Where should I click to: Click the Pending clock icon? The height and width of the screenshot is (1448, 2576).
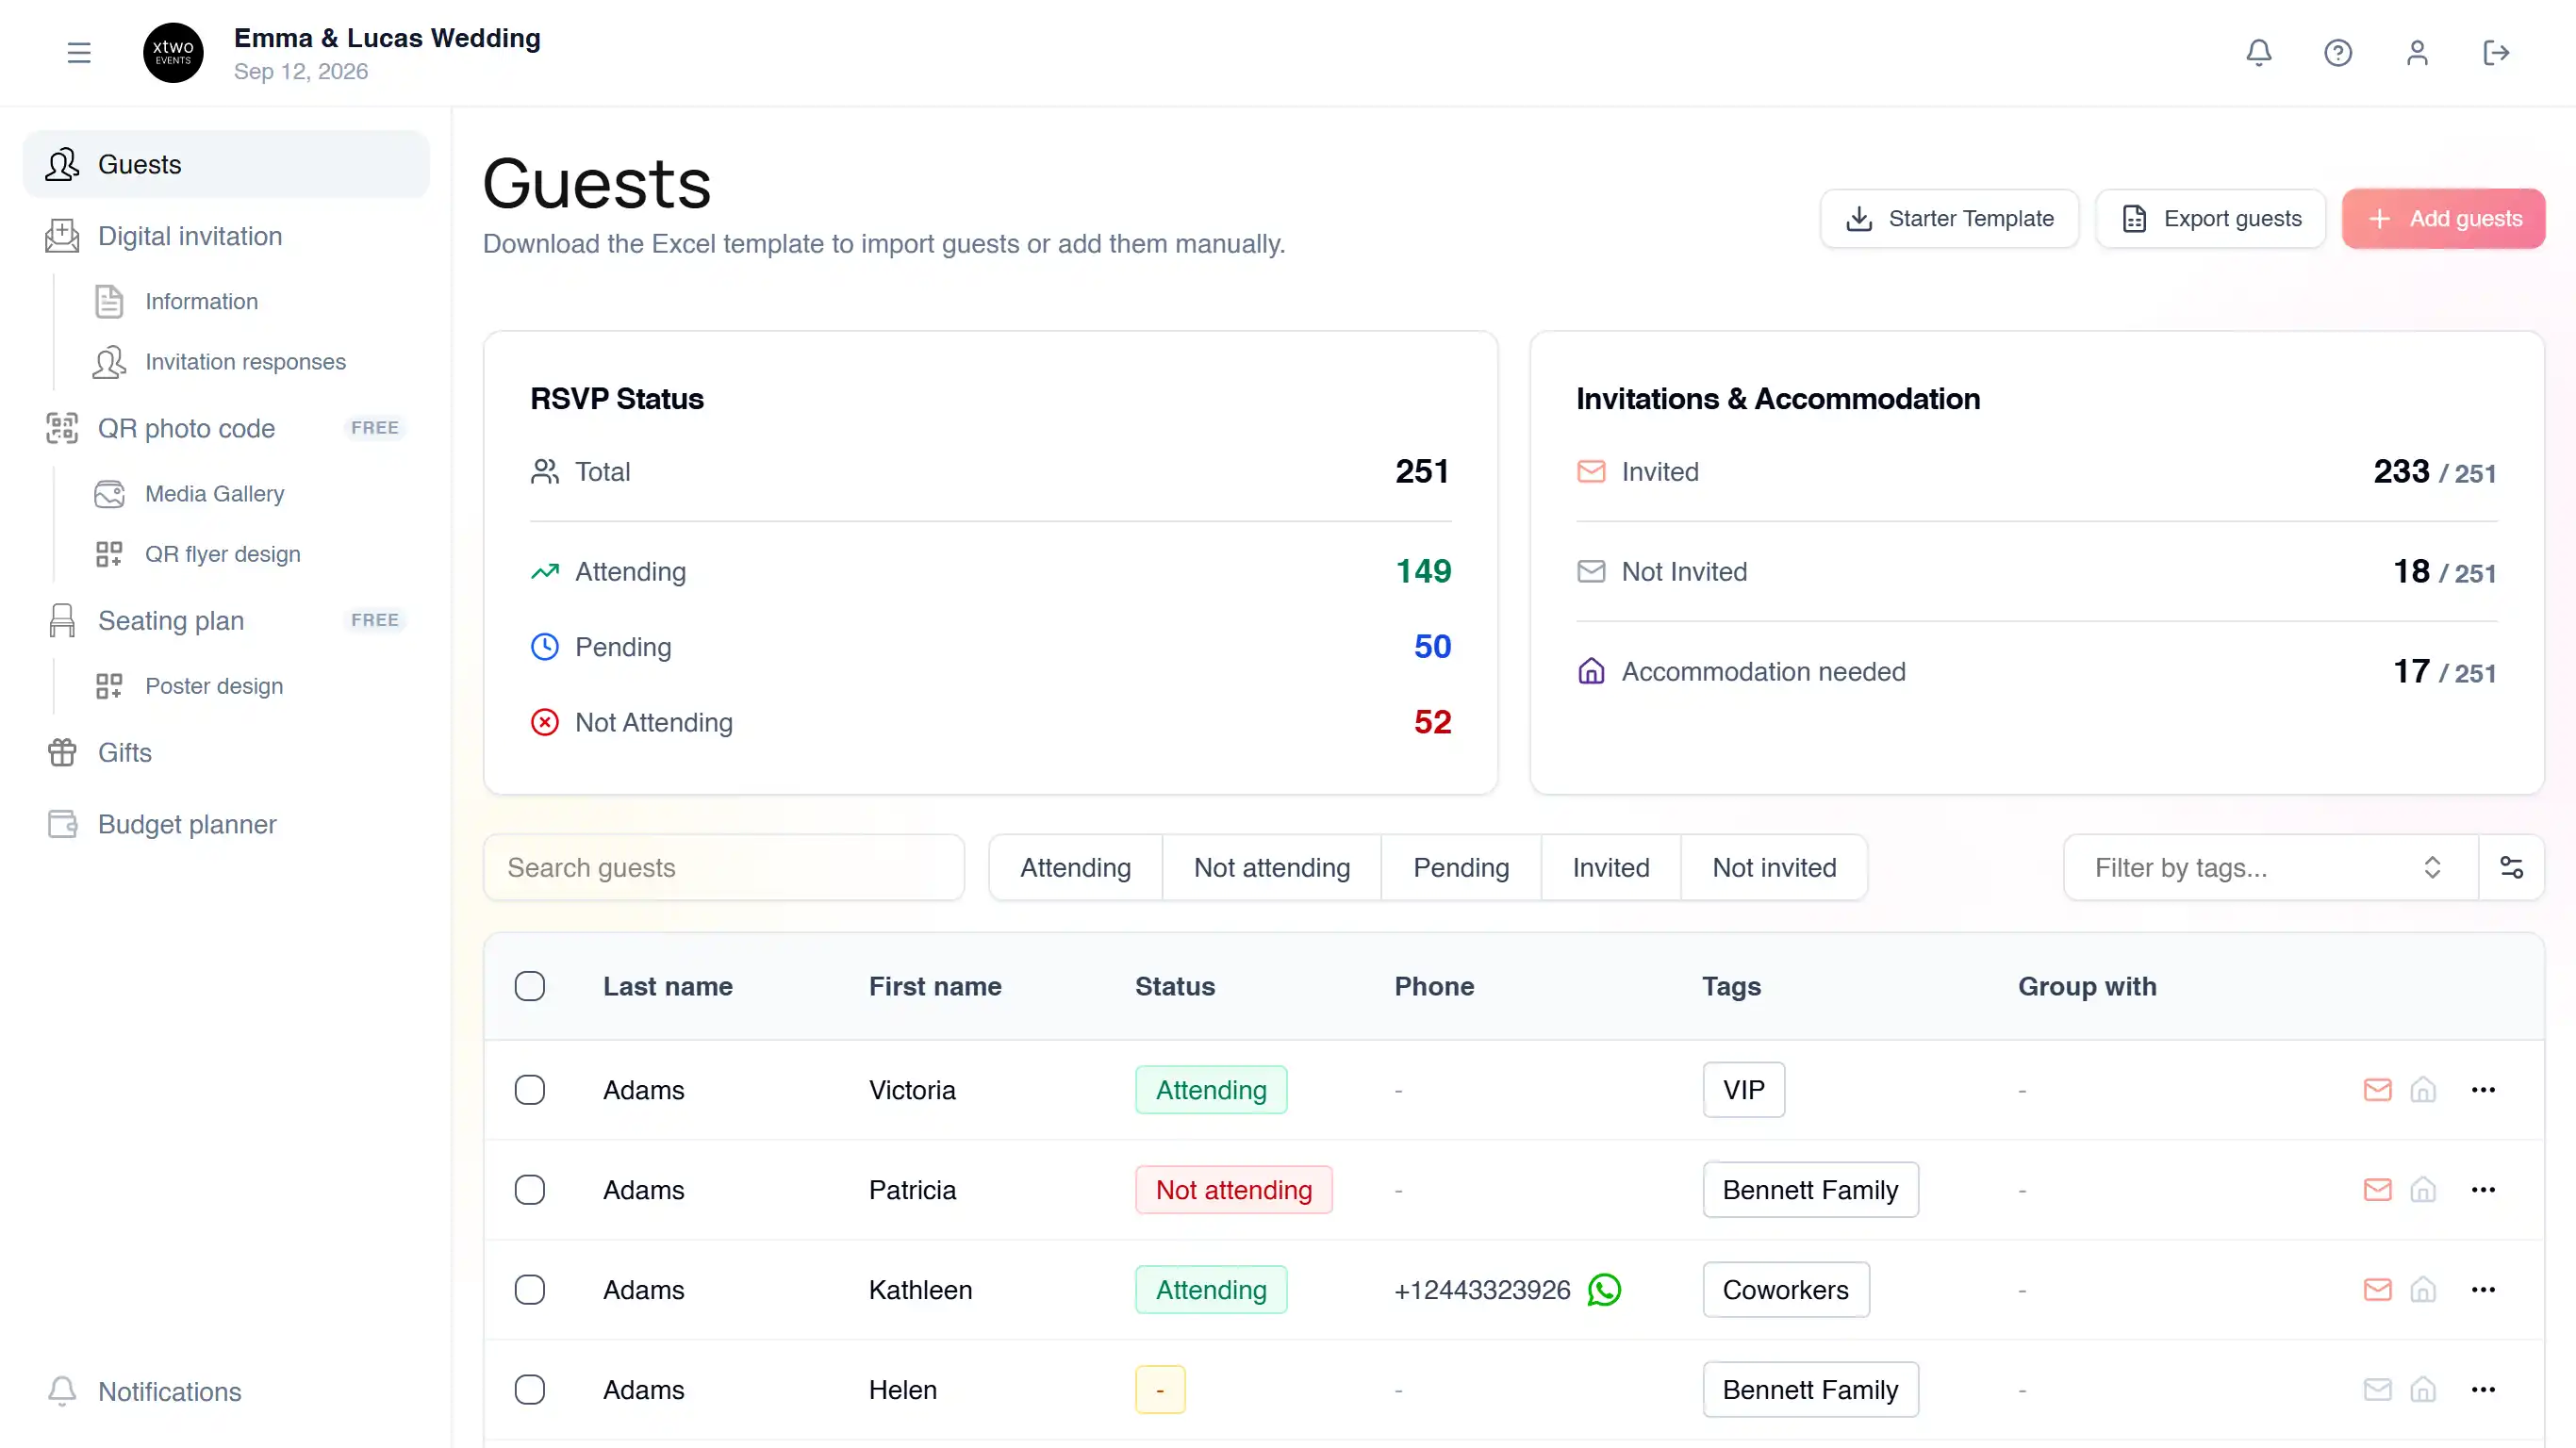pyautogui.click(x=544, y=646)
